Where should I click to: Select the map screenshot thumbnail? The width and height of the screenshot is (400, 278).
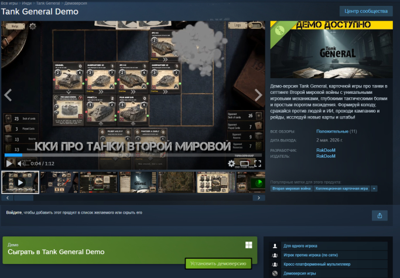point(177,182)
